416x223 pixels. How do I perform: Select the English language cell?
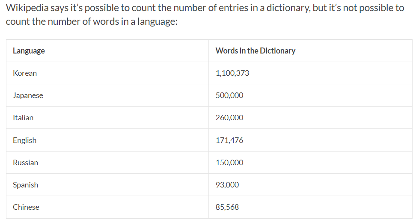point(24,140)
